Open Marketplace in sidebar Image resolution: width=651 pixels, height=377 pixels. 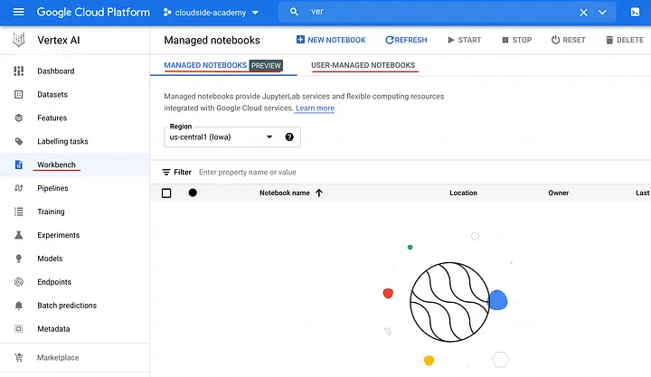click(58, 357)
